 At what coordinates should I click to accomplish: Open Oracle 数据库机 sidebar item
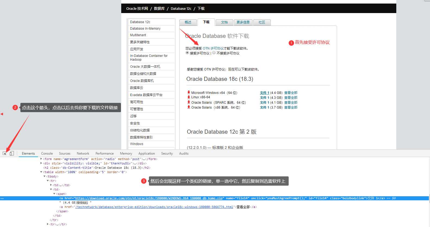point(151,81)
